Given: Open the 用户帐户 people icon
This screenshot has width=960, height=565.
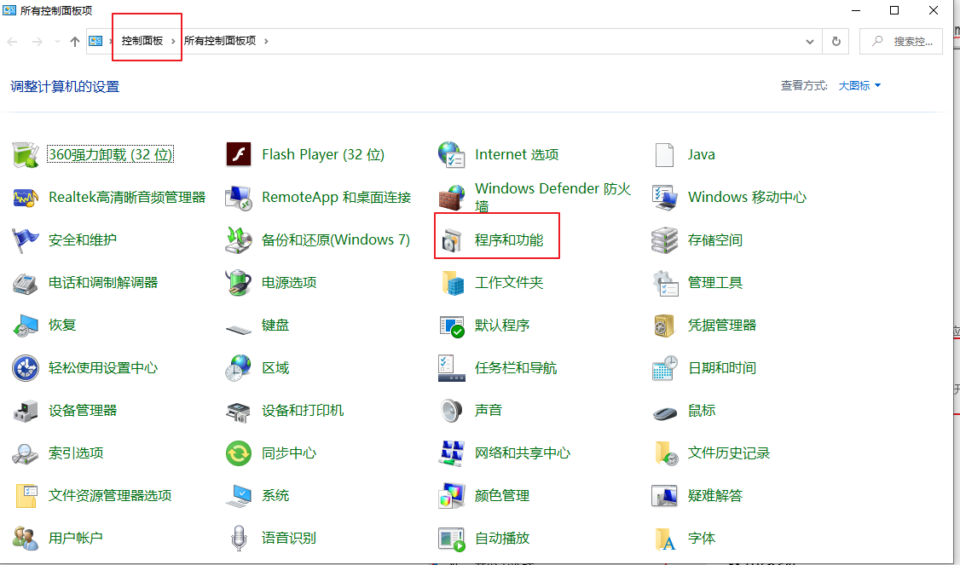Looking at the screenshot, I should pyautogui.click(x=26, y=539).
